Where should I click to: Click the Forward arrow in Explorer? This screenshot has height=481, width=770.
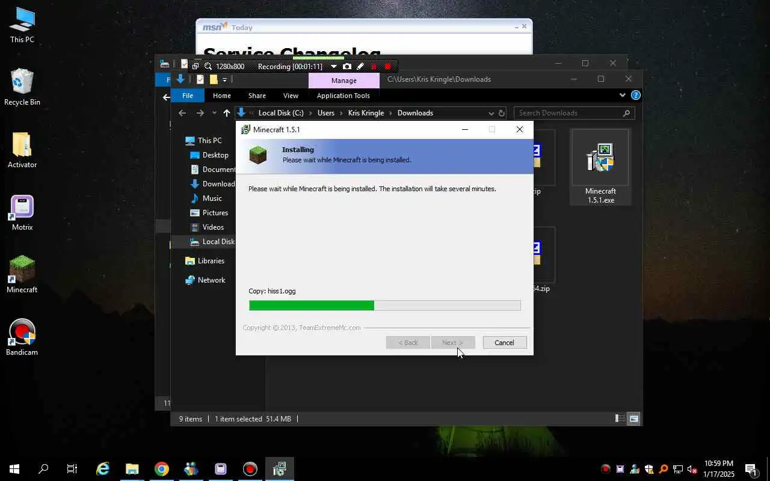(x=200, y=113)
